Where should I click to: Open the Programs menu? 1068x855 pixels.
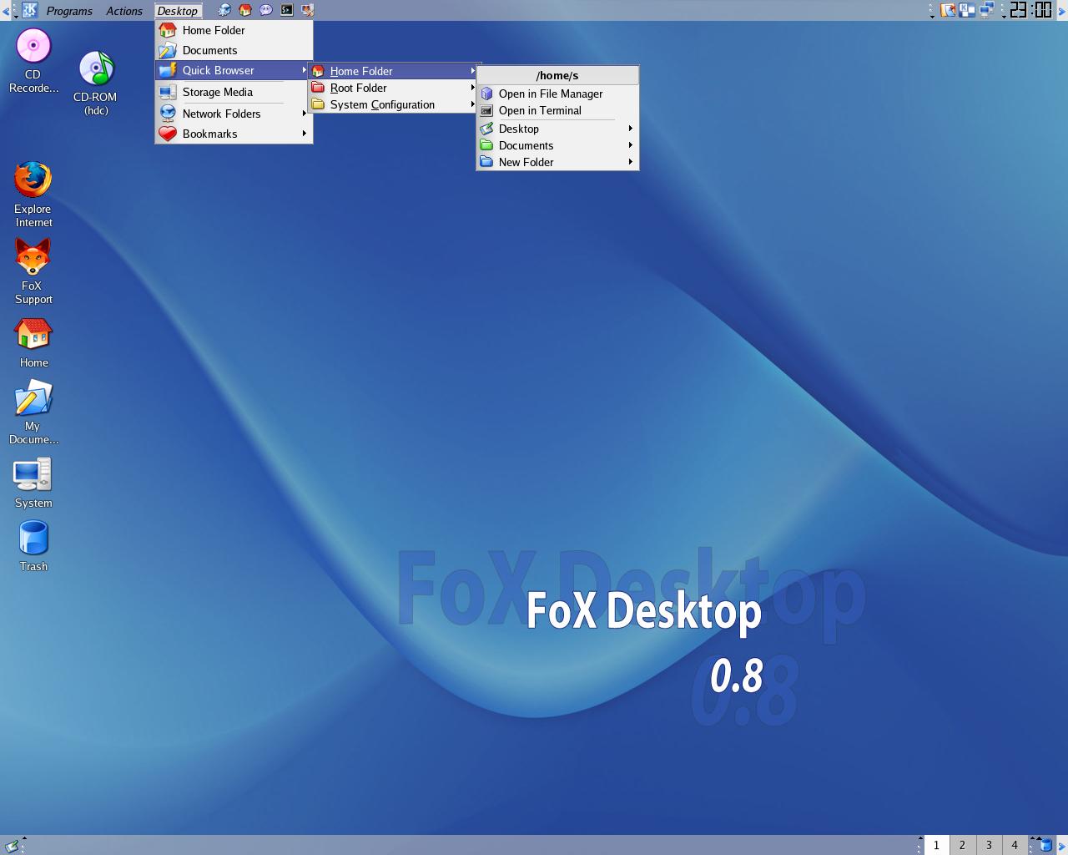69,11
